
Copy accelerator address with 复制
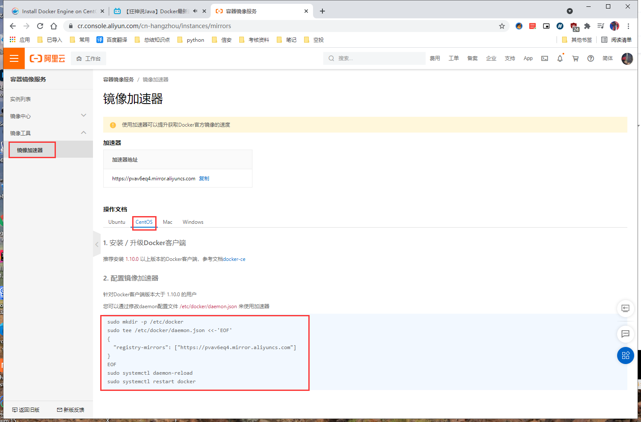coord(204,179)
